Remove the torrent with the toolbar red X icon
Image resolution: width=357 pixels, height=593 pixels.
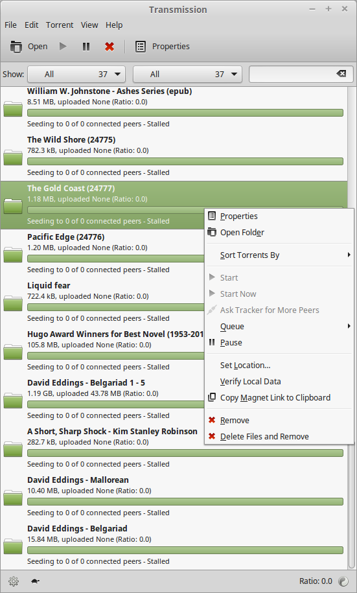(x=109, y=47)
